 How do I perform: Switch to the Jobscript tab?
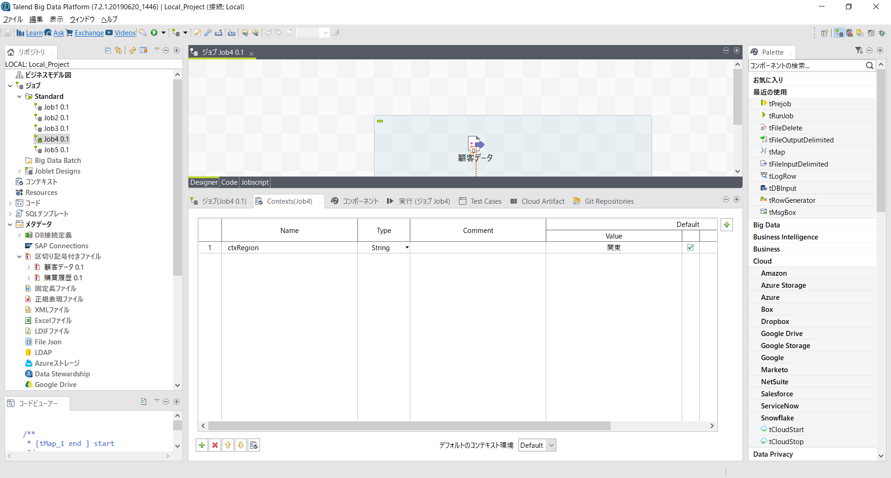[x=255, y=182]
